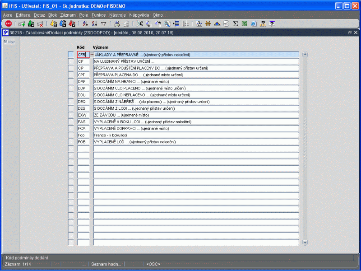Open the Editace menu
Image resolution: width=361 pixels, height=271 pixels.
[x=23, y=15]
